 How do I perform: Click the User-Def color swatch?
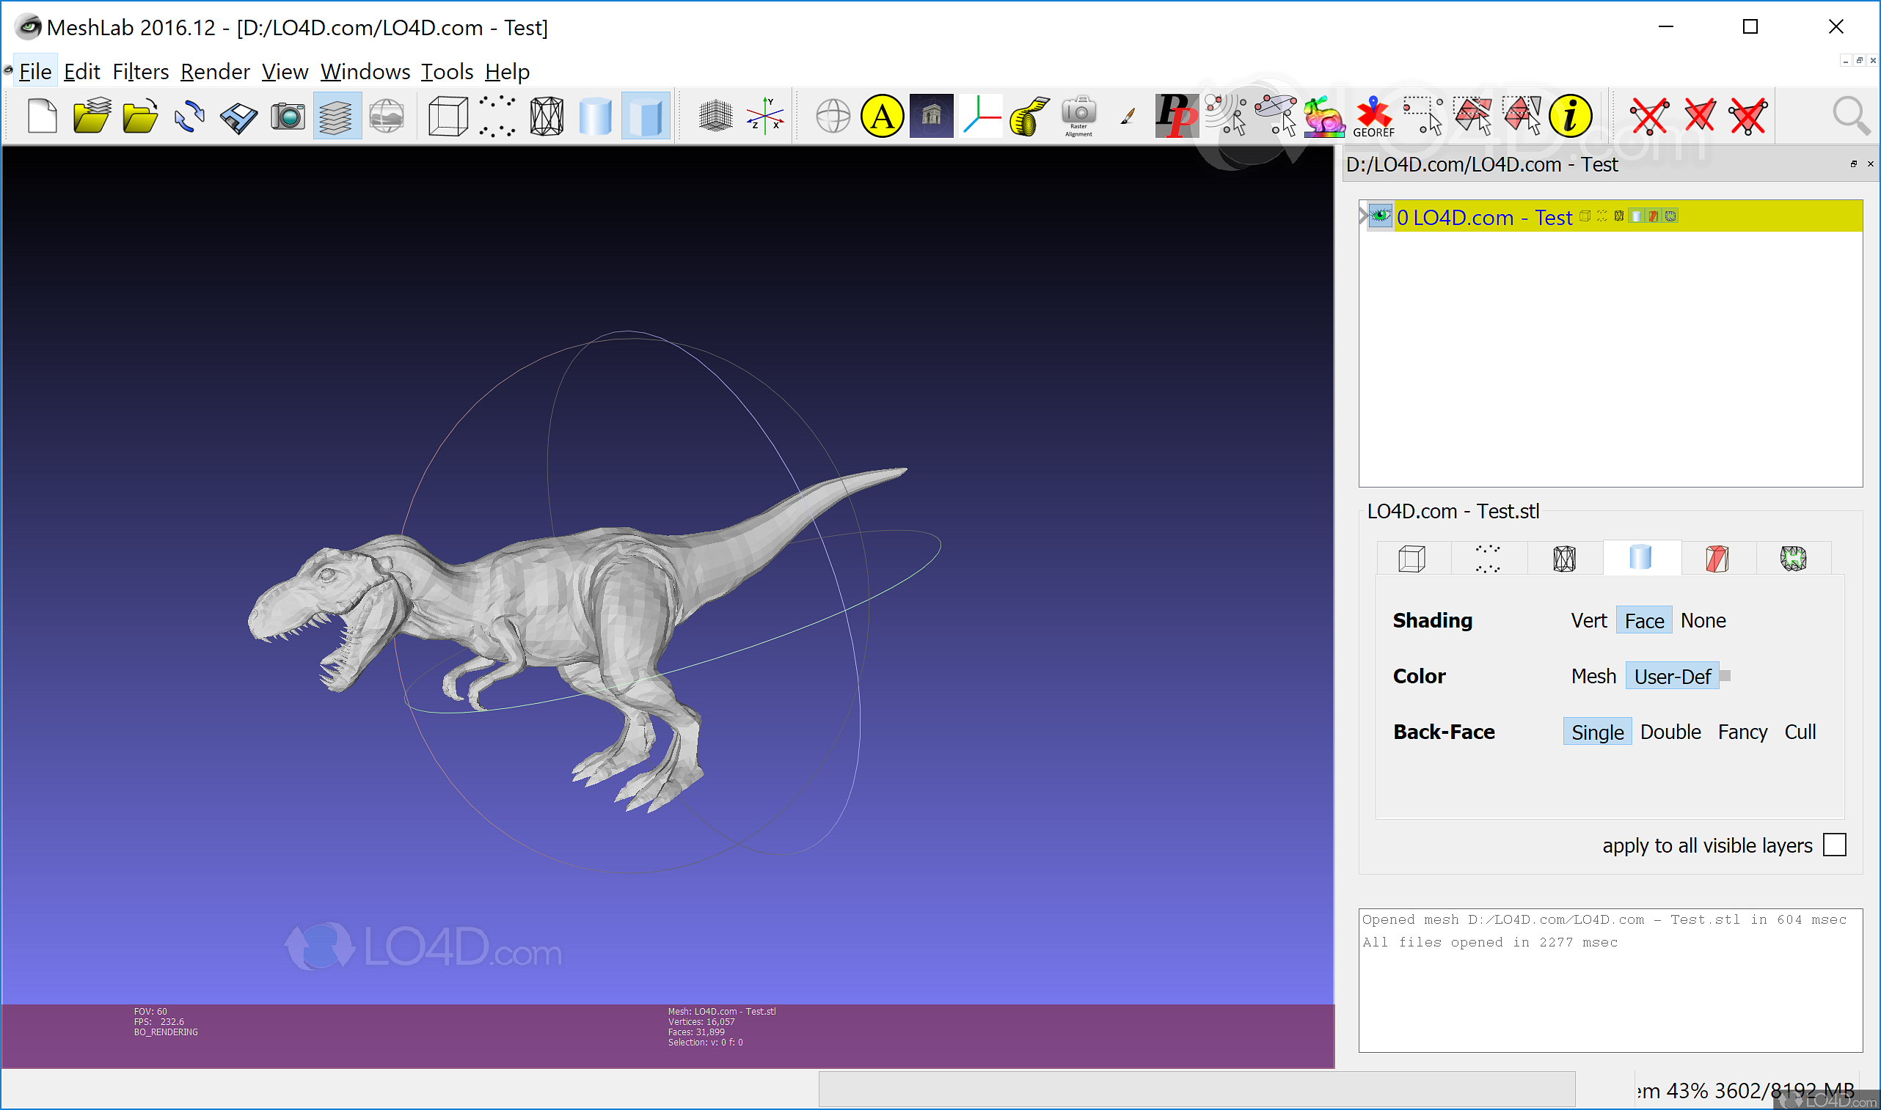(1725, 676)
